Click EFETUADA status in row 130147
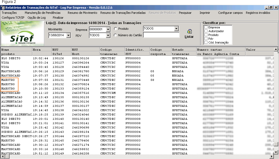Image resolution: width=279 pixels, height=159 pixels. pos(180,145)
